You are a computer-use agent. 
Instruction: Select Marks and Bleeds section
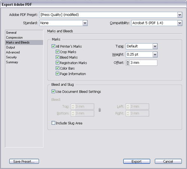coord(24,43)
